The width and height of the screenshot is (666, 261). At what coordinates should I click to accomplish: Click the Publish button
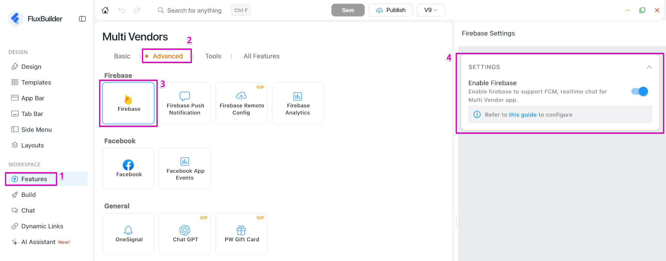pyautogui.click(x=391, y=10)
